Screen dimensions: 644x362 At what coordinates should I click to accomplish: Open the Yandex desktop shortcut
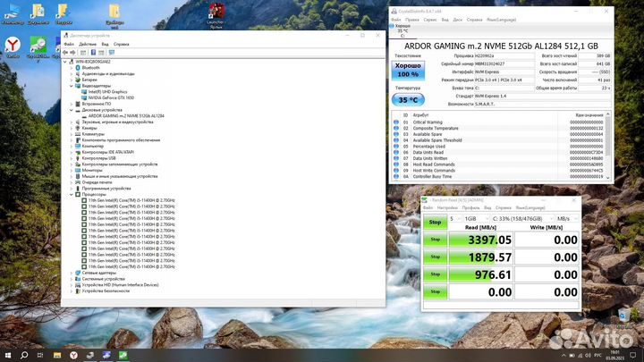point(13,47)
